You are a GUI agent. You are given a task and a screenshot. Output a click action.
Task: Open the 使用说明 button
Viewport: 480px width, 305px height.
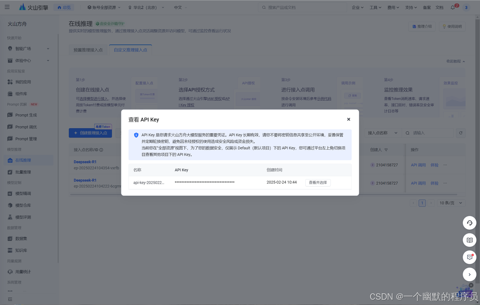click(452, 27)
